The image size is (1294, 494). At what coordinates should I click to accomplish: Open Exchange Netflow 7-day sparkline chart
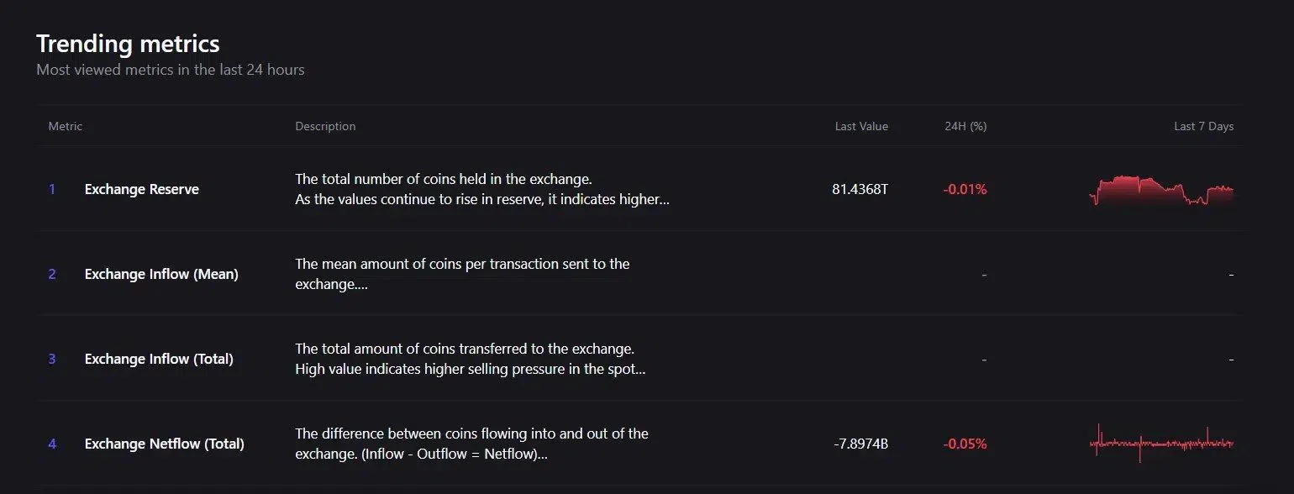[1162, 444]
